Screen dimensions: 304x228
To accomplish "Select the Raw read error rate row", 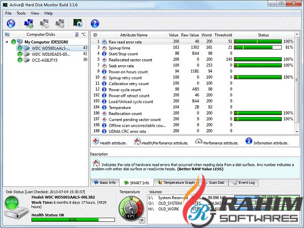I will (x=193, y=42).
